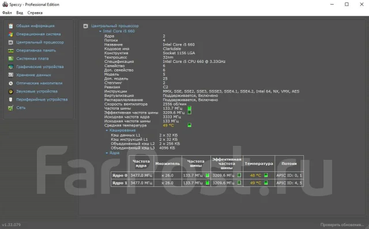Open the Звуковые устройства speaker icon
This screenshot has width=369, height=229.
pyautogui.click(x=10, y=91)
